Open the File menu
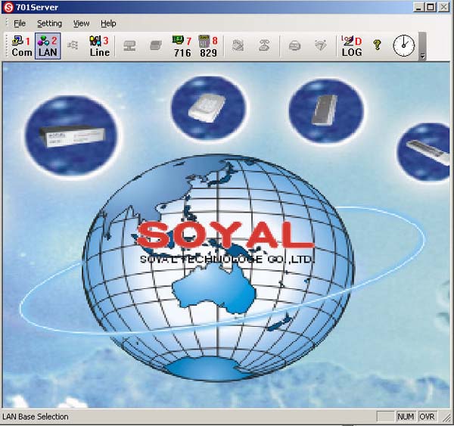This screenshot has height=426, width=454. (20, 23)
